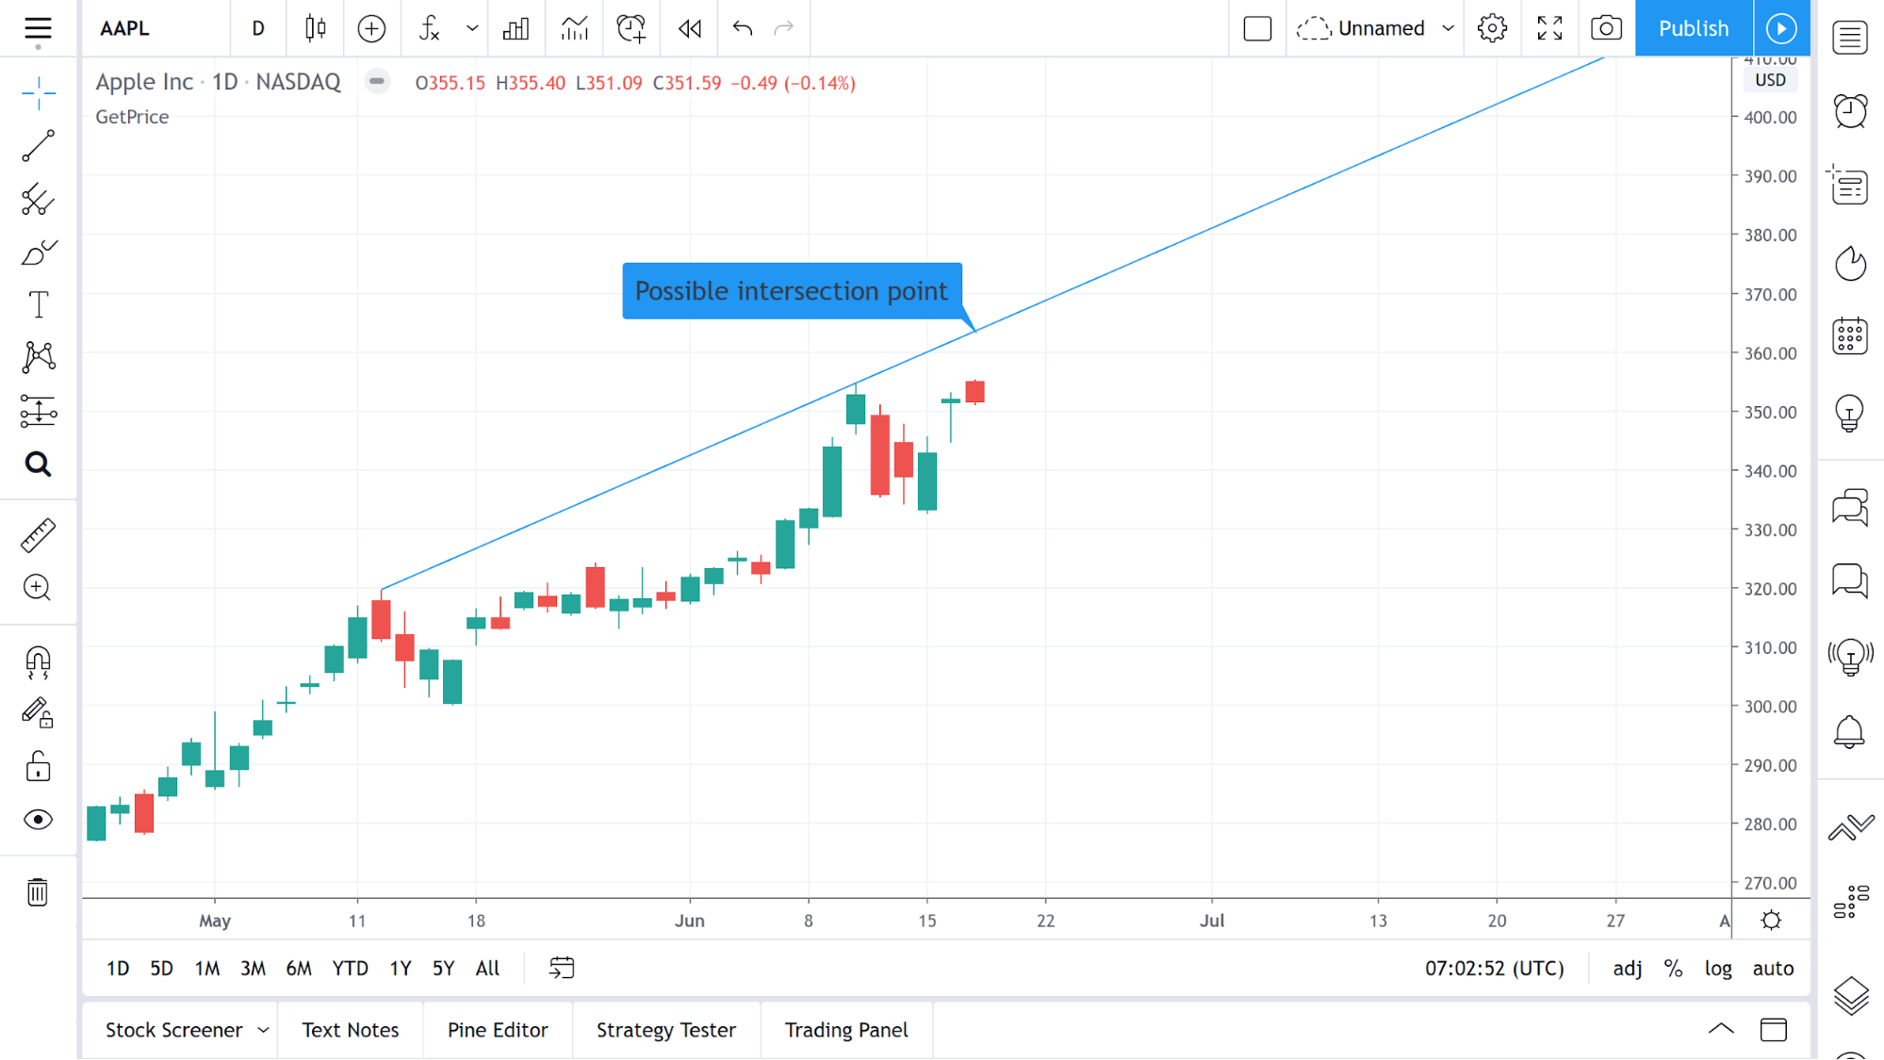Click the compare or add symbol icon
The width and height of the screenshot is (1884, 1060).
pyautogui.click(x=371, y=28)
